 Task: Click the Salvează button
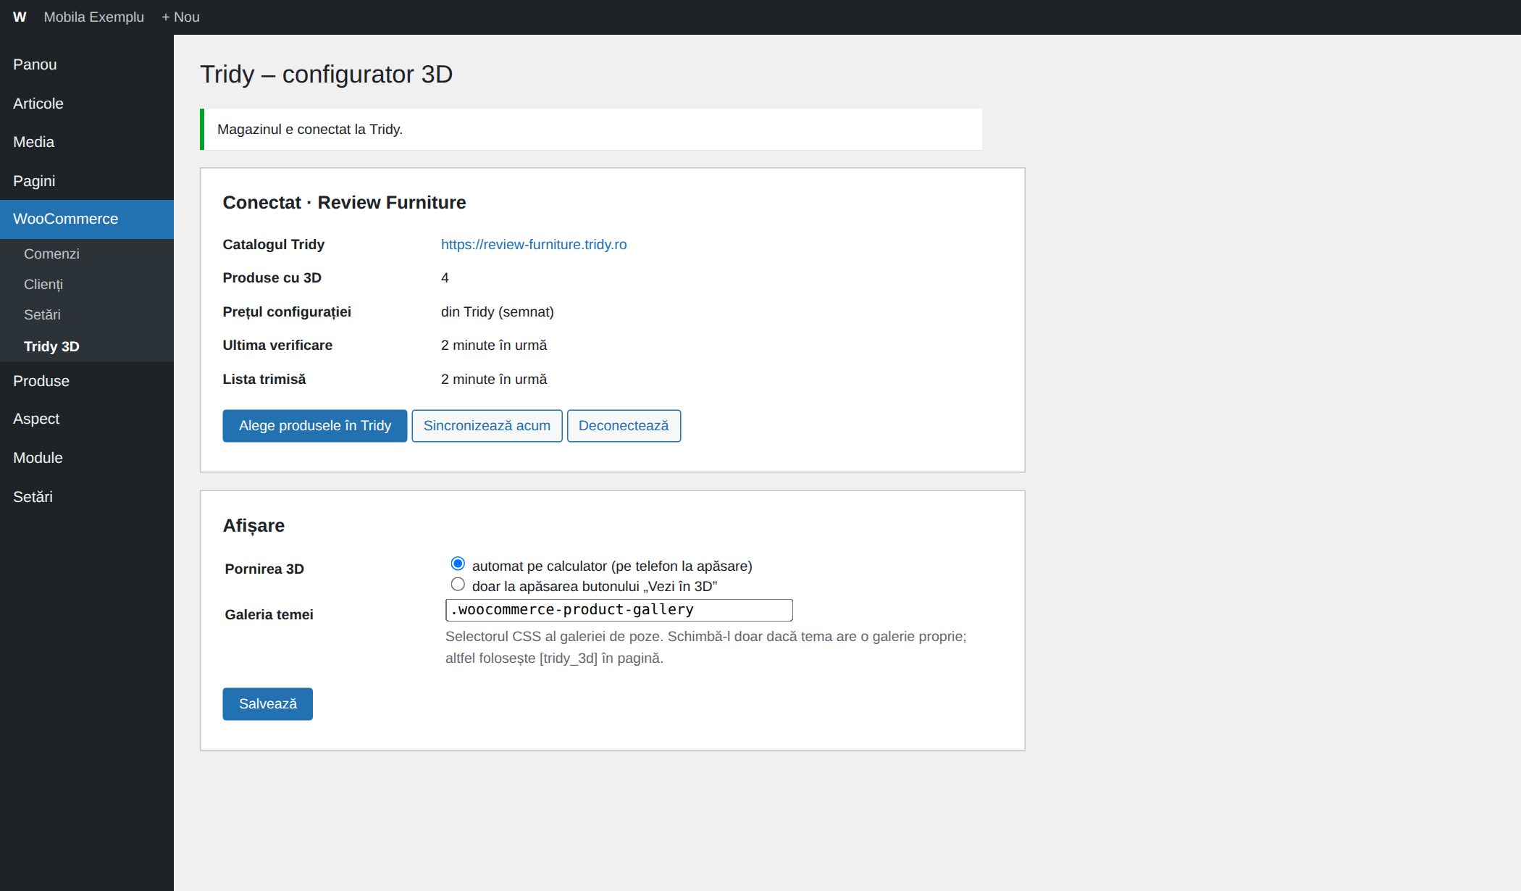click(268, 704)
